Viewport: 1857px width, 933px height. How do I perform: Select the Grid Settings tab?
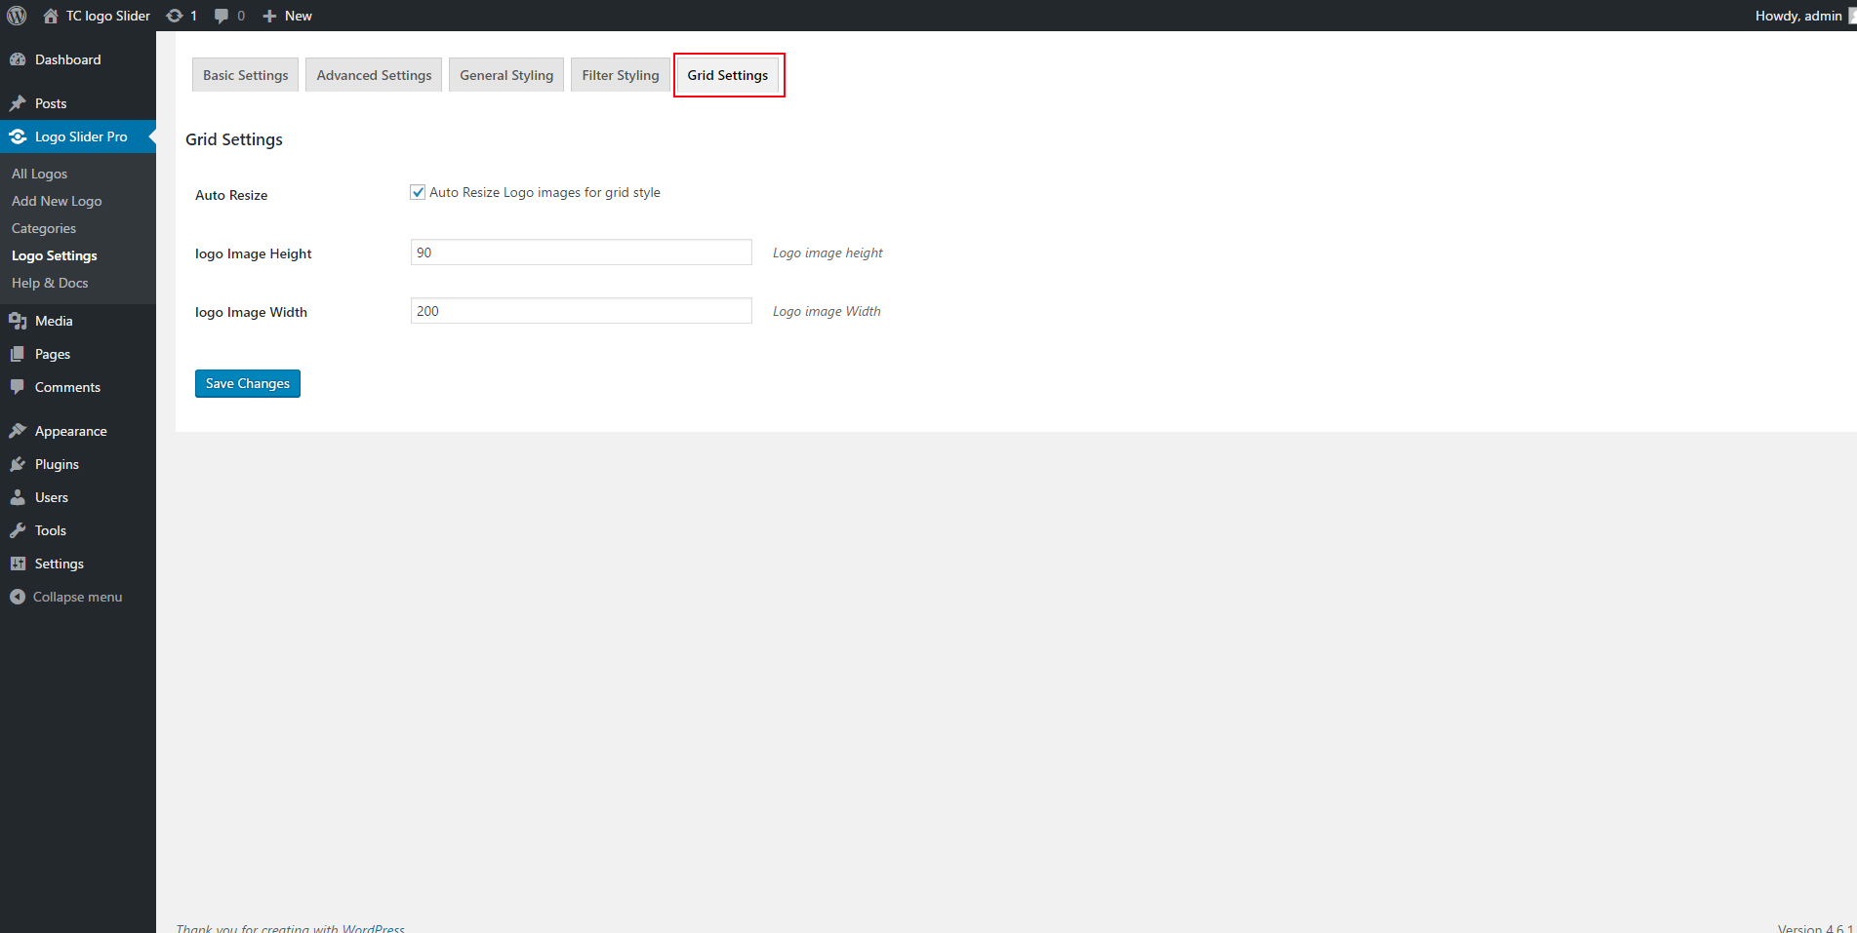tap(728, 75)
